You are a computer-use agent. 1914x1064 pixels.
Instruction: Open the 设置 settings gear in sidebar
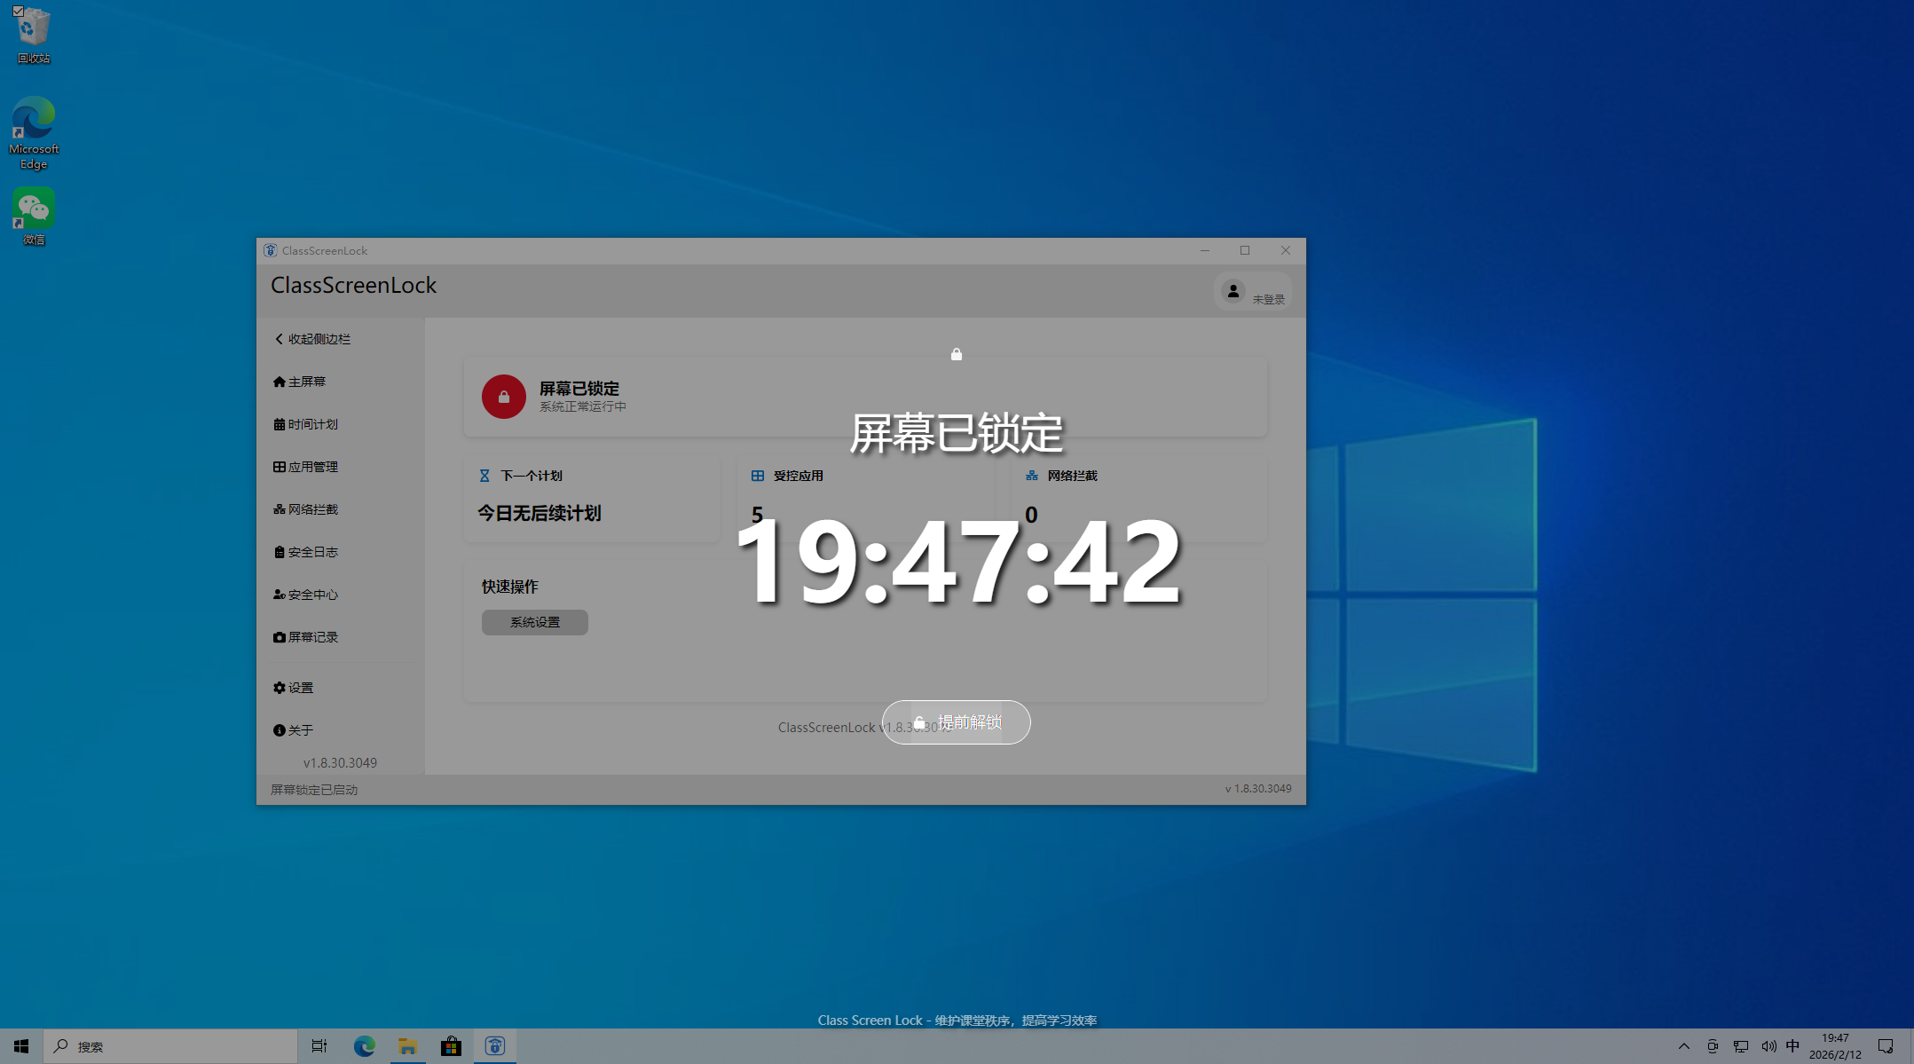tap(299, 687)
